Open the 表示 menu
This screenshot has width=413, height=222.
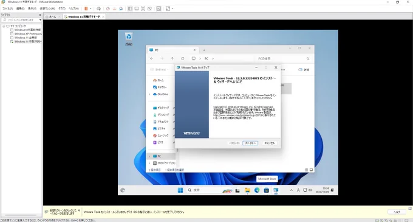click(32, 9)
